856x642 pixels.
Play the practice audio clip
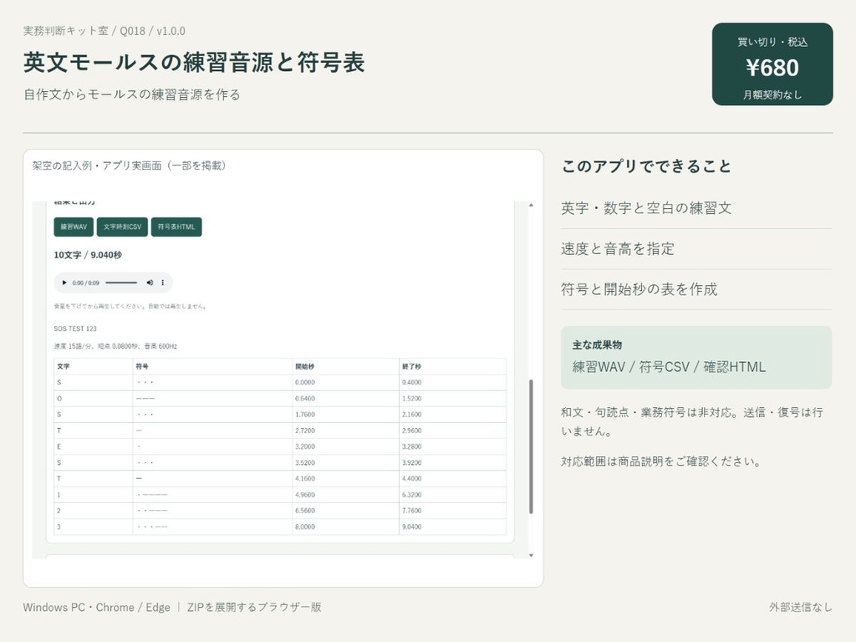pos(64,283)
